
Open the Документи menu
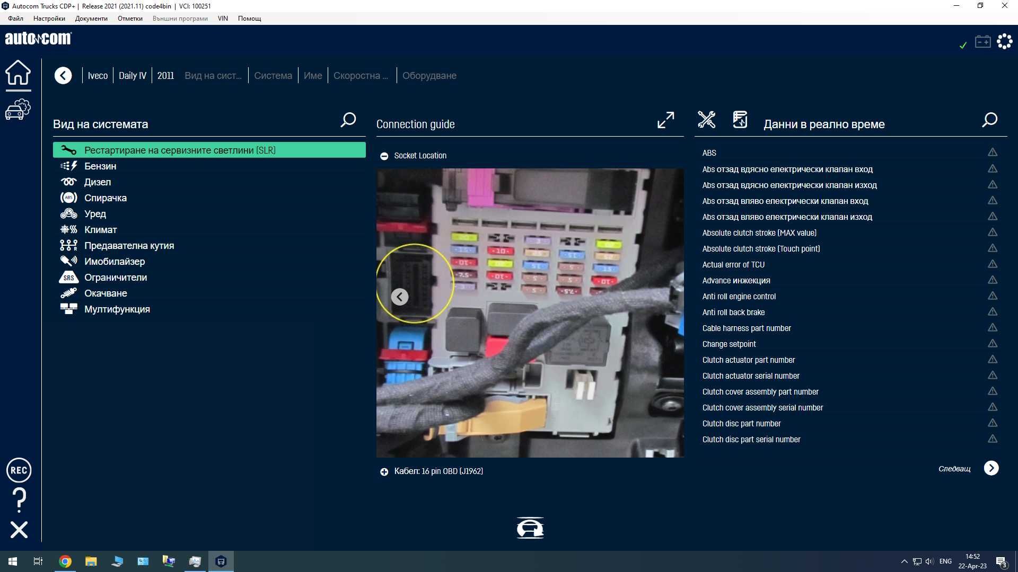coord(91,19)
